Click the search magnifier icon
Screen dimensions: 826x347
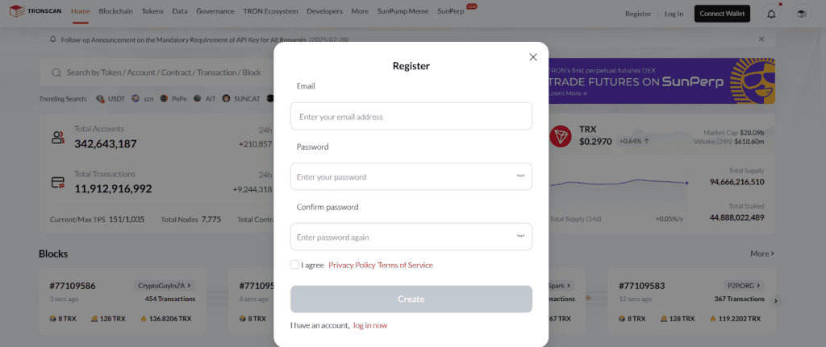pyautogui.click(x=56, y=72)
